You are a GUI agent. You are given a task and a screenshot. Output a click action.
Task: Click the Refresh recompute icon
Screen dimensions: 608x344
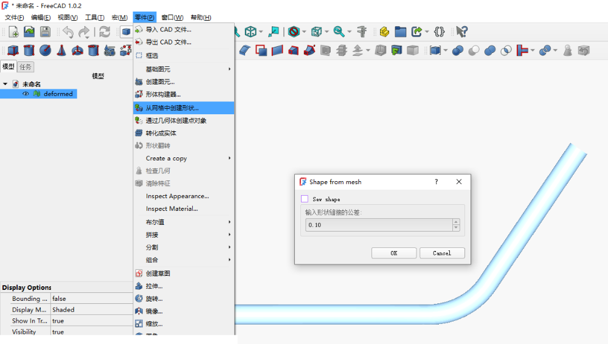(105, 32)
